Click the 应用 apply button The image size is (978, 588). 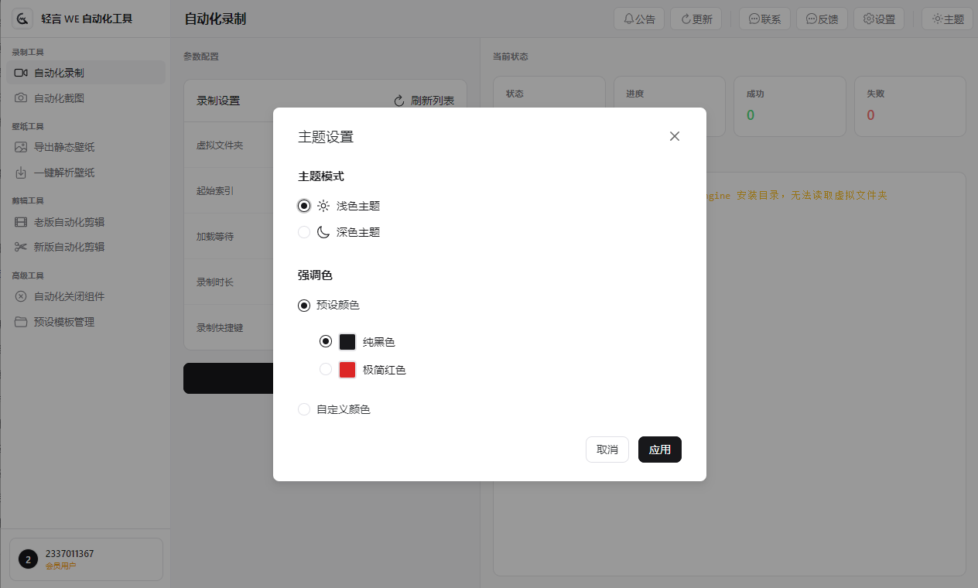click(659, 450)
